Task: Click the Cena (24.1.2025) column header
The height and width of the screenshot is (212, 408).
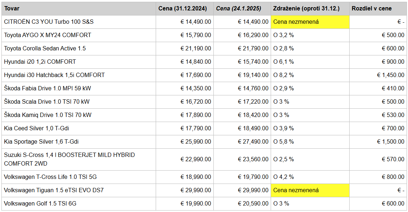Action: coord(241,8)
